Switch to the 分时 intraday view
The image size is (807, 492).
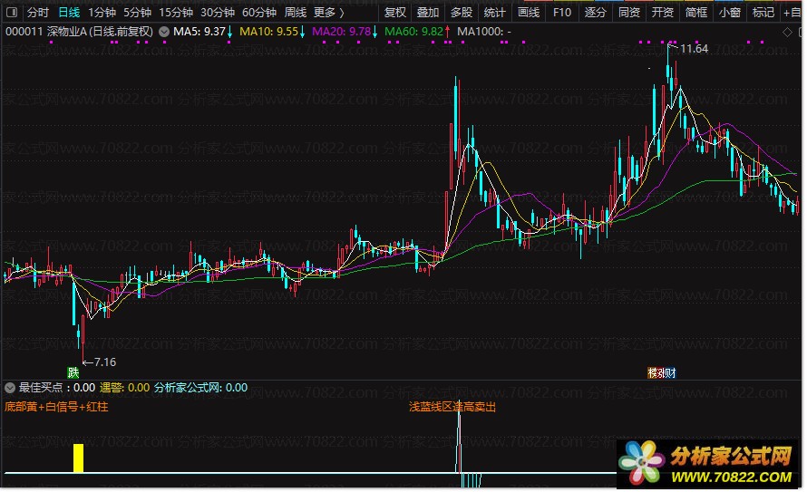(37, 13)
